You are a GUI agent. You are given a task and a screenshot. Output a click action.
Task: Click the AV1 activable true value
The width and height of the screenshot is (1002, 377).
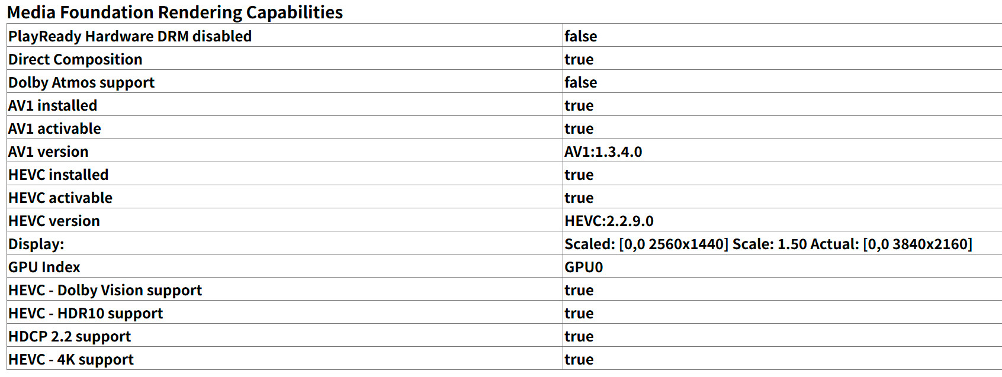point(579,128)
